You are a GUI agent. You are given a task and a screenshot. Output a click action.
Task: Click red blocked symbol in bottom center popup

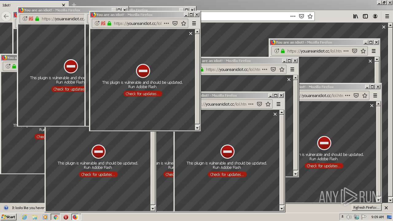coord(228,152)
